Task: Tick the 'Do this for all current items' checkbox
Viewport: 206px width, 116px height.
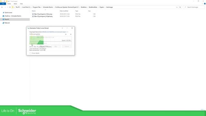Action: [x=30, y=43]
